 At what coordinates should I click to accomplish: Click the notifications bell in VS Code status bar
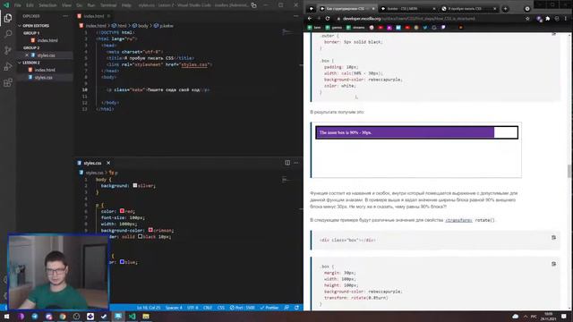[296, 308]
